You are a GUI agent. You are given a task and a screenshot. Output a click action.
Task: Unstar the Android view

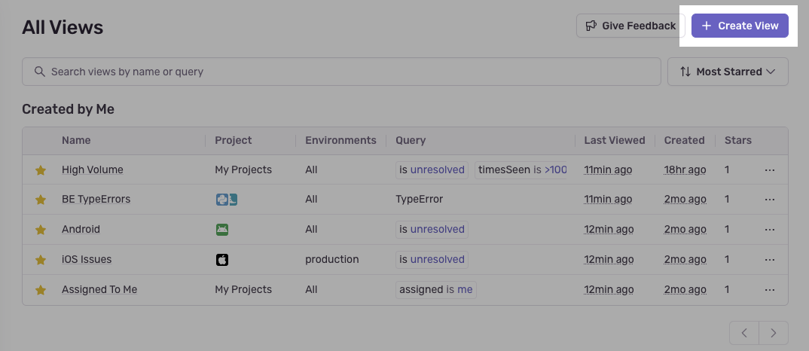pos(41,230)
